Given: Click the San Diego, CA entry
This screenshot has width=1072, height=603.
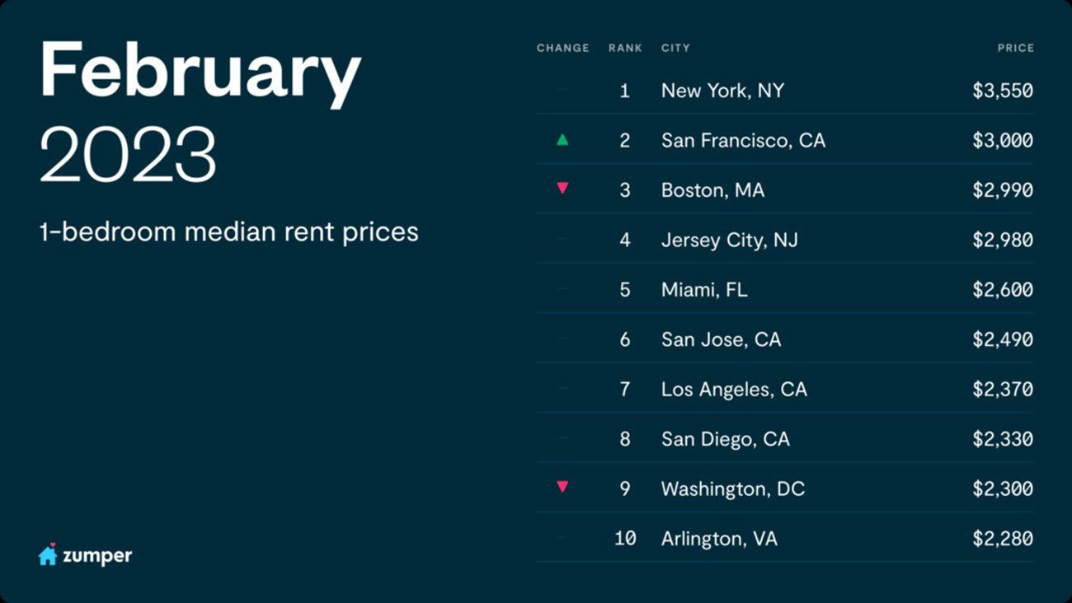Looking at the screenshot, I should point(725,439).
